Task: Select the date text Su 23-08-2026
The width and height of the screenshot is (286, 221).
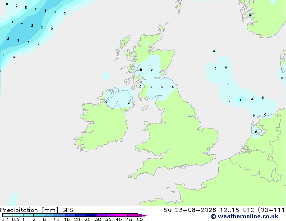Action: 190,210
